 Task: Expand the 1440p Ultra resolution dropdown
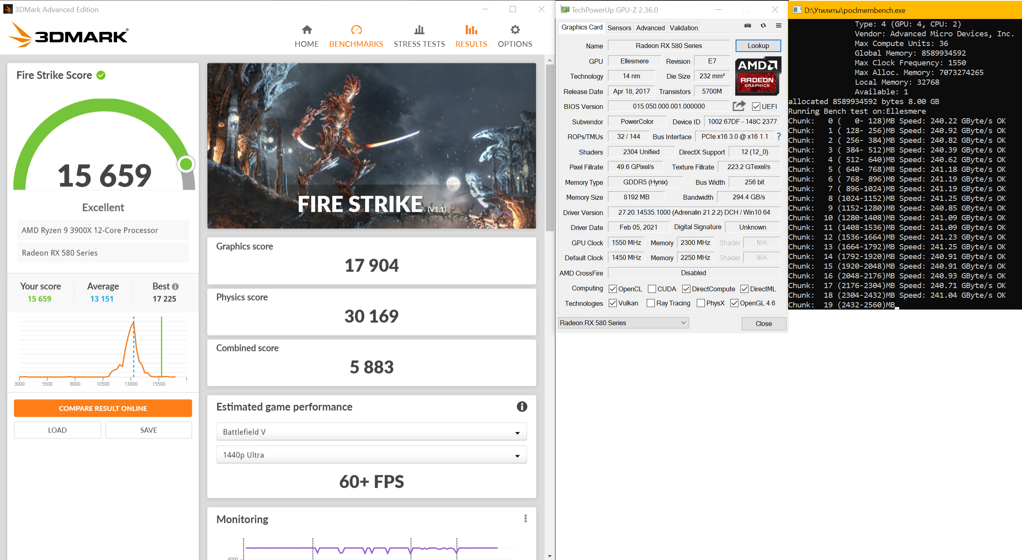(371, 455)
